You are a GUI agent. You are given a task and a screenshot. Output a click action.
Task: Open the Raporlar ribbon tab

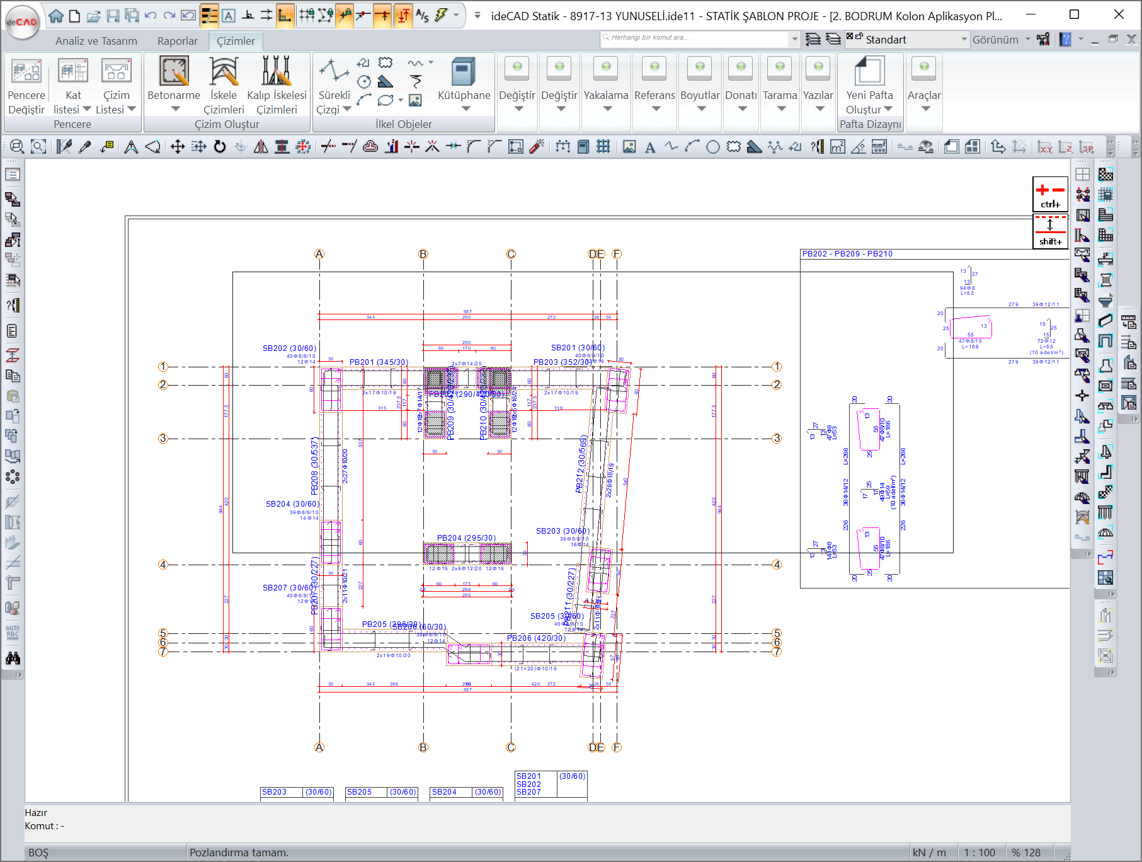[x=177, y=41]
